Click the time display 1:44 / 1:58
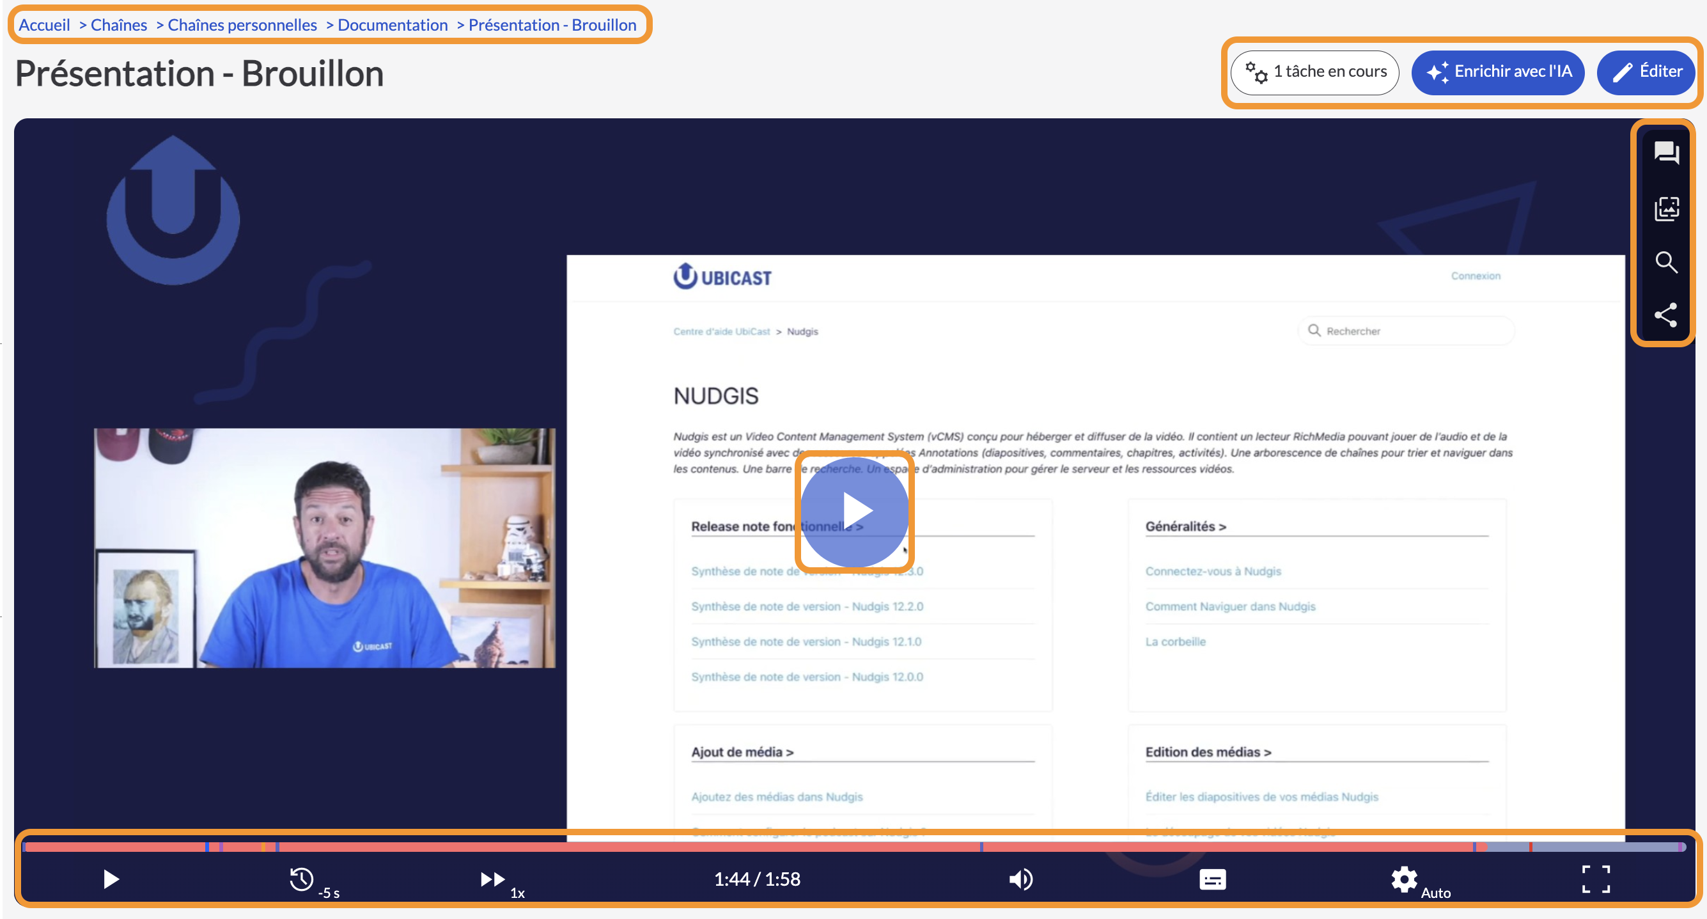1707x919 pixels. point(758,879)
